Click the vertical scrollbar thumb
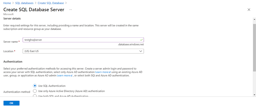This screenshot has width=256, height=109. coord(254,48)
